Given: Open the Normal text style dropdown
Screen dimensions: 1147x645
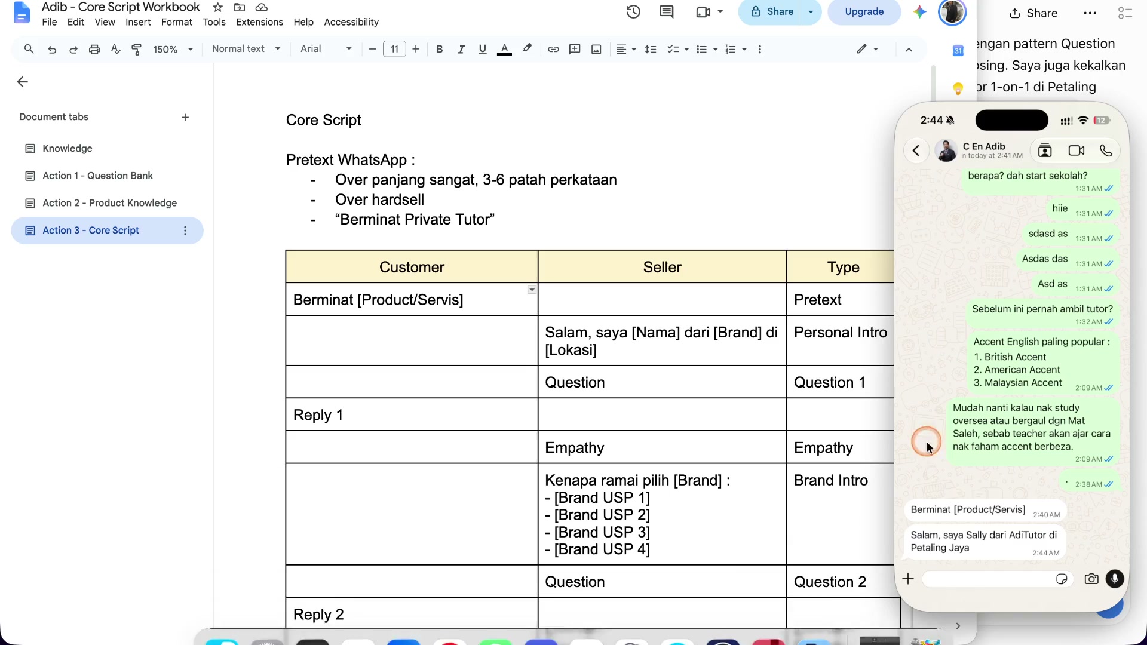Looking at the screenshot, I should [x=246, y=49].
